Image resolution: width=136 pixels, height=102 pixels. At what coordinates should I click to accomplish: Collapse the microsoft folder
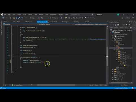(x=116, y=60)
